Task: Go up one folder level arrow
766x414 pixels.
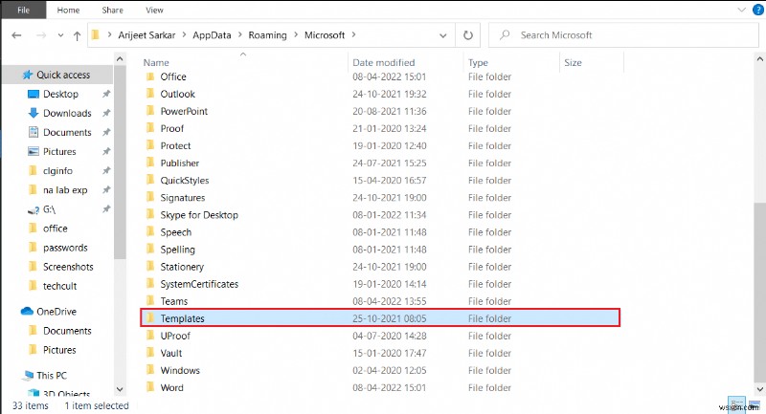Action: 77,35
